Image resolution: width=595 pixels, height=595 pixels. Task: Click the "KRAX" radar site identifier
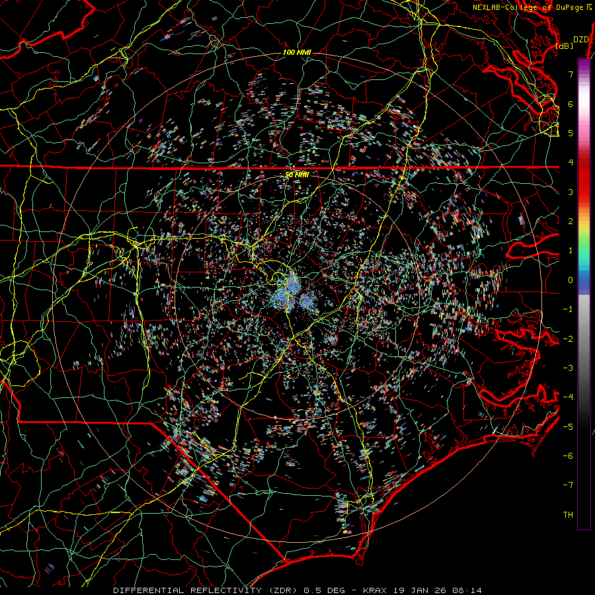(x=375, y=590)
